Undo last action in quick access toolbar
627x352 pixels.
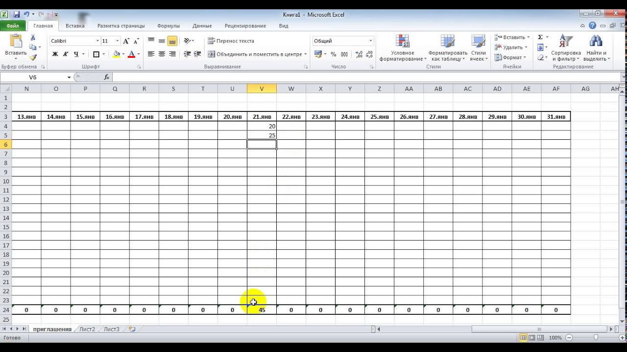pos(27,15)
